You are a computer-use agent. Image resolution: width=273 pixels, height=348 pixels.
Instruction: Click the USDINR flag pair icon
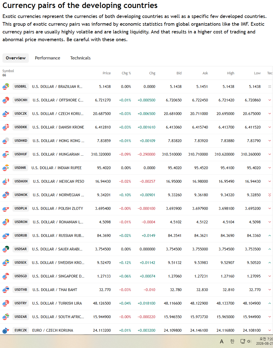click(x=6, y=168)
